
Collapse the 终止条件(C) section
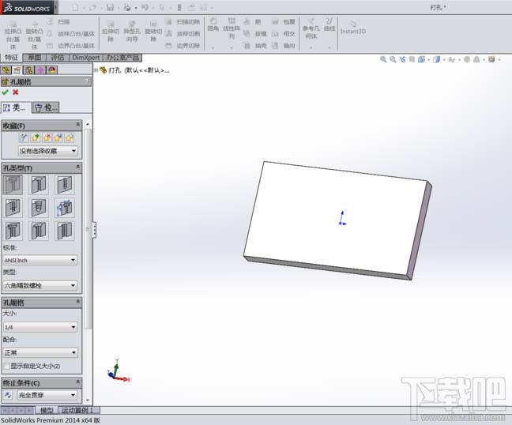click(77, 382)
